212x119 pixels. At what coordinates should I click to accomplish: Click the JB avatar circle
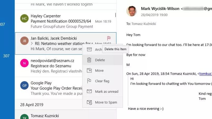[x=24, y=41]
